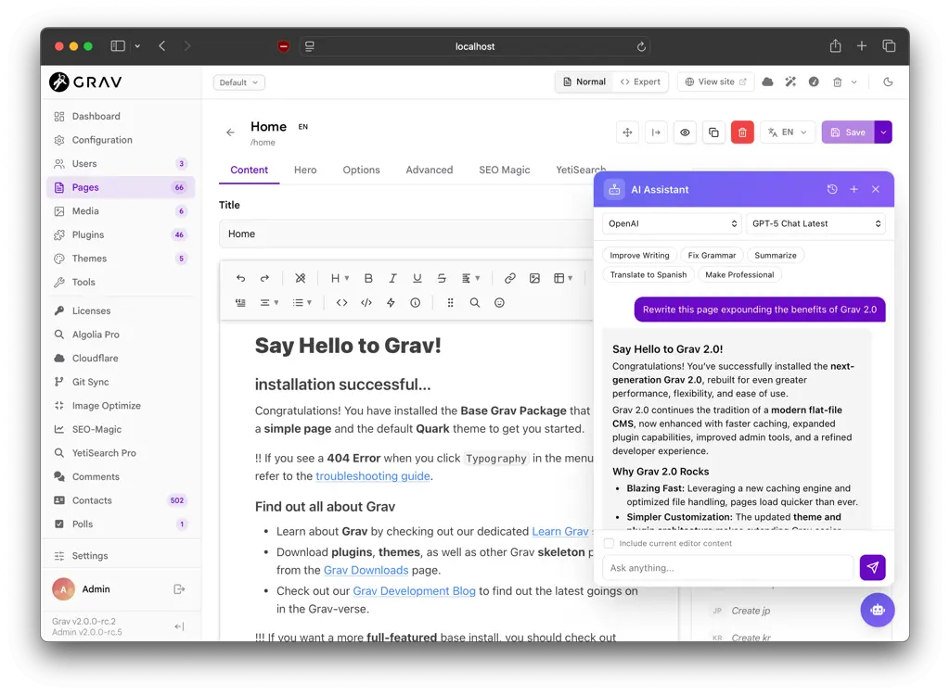The width and height of the screenshot is (950, 695).
Task: Click the Improve Writing chip
Action: click(x=639, y=256)
